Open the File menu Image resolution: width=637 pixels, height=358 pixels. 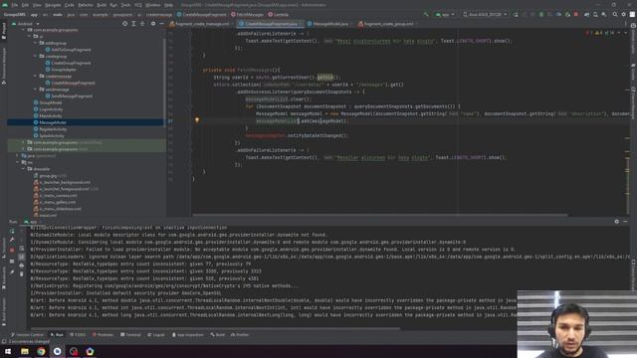pos(15,5)
